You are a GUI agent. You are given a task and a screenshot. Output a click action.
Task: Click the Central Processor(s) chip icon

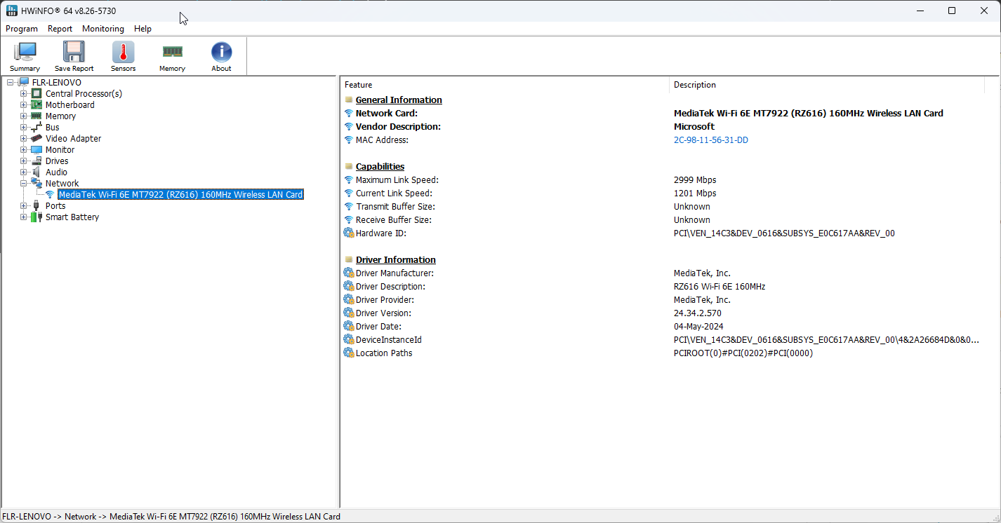[36, 94]
